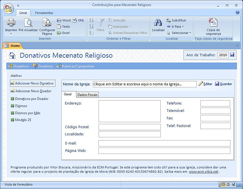The width and height of the screenshot is (243, 189).
Task: Open the Dízimos report
Action: click(x=19, y=106)
